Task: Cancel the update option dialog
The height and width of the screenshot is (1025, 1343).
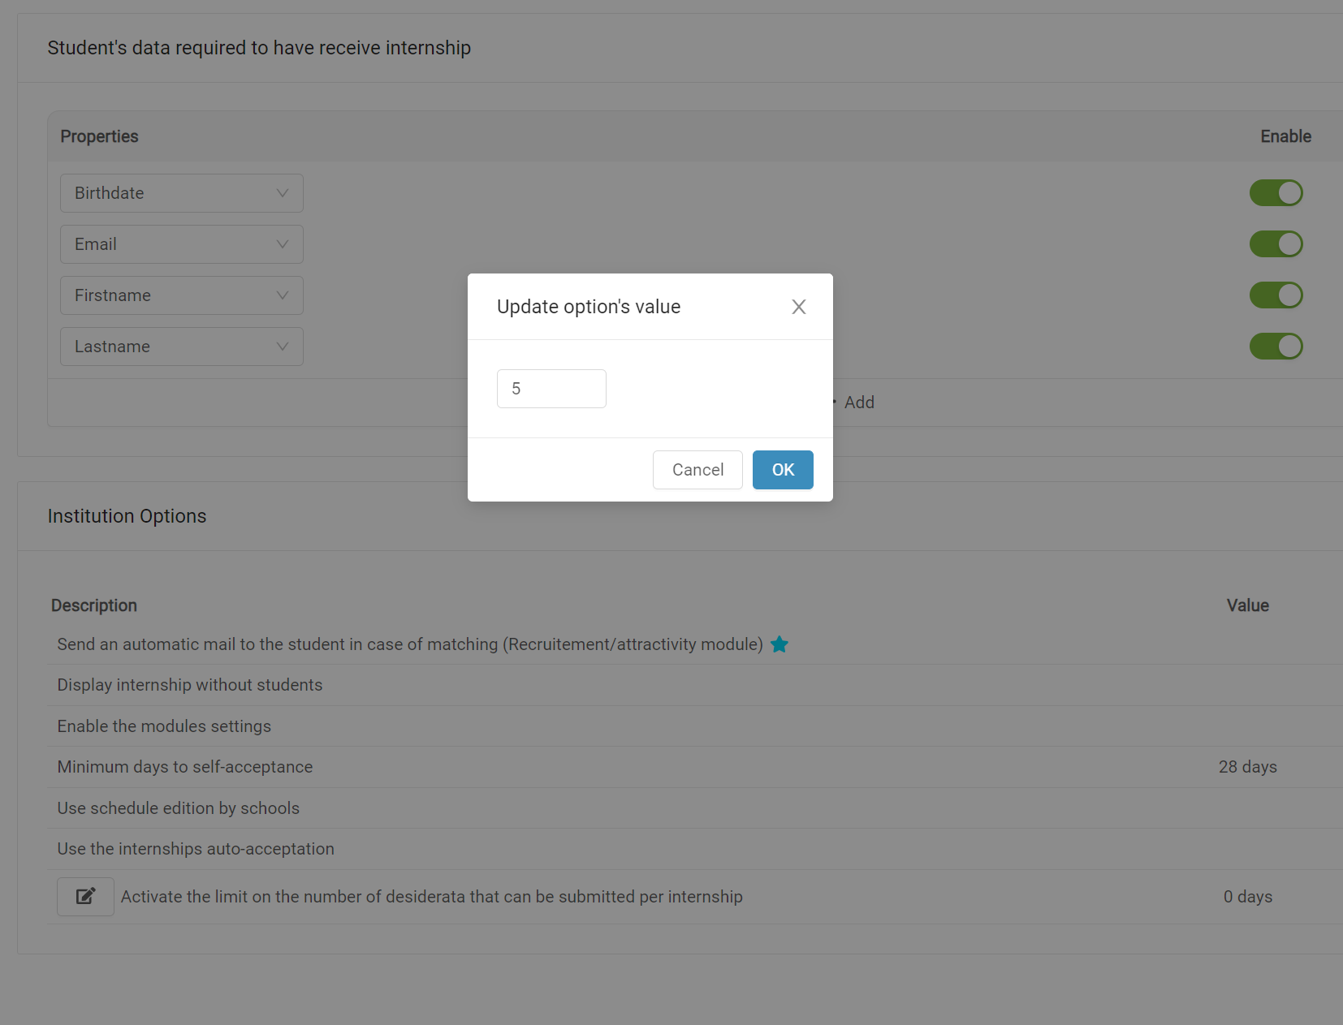Action: tap(697, 470)
